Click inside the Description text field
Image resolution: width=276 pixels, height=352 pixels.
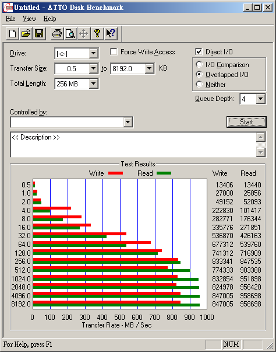pos(133,145)
